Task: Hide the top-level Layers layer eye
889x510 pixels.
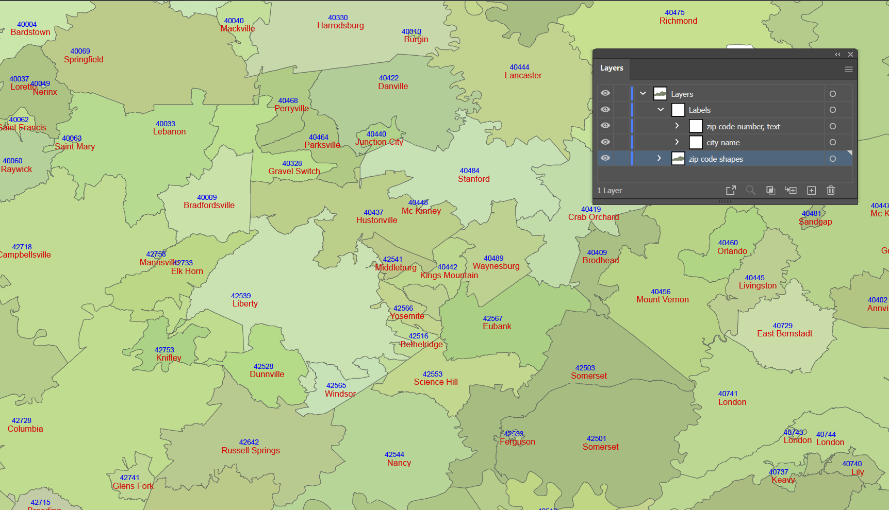Action: [605, 93]
